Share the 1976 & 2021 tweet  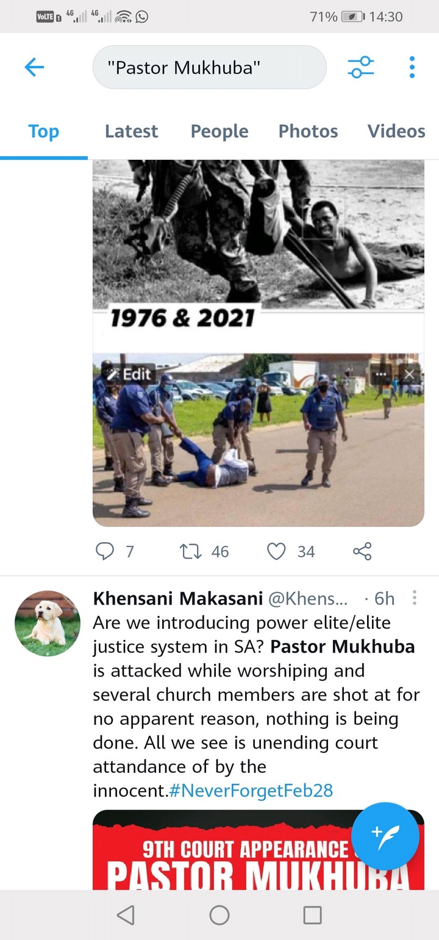point(362,551)
